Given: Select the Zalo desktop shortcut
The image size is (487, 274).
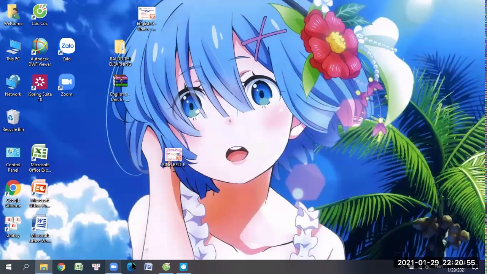Looking at the screenshot, I should 67,50.
